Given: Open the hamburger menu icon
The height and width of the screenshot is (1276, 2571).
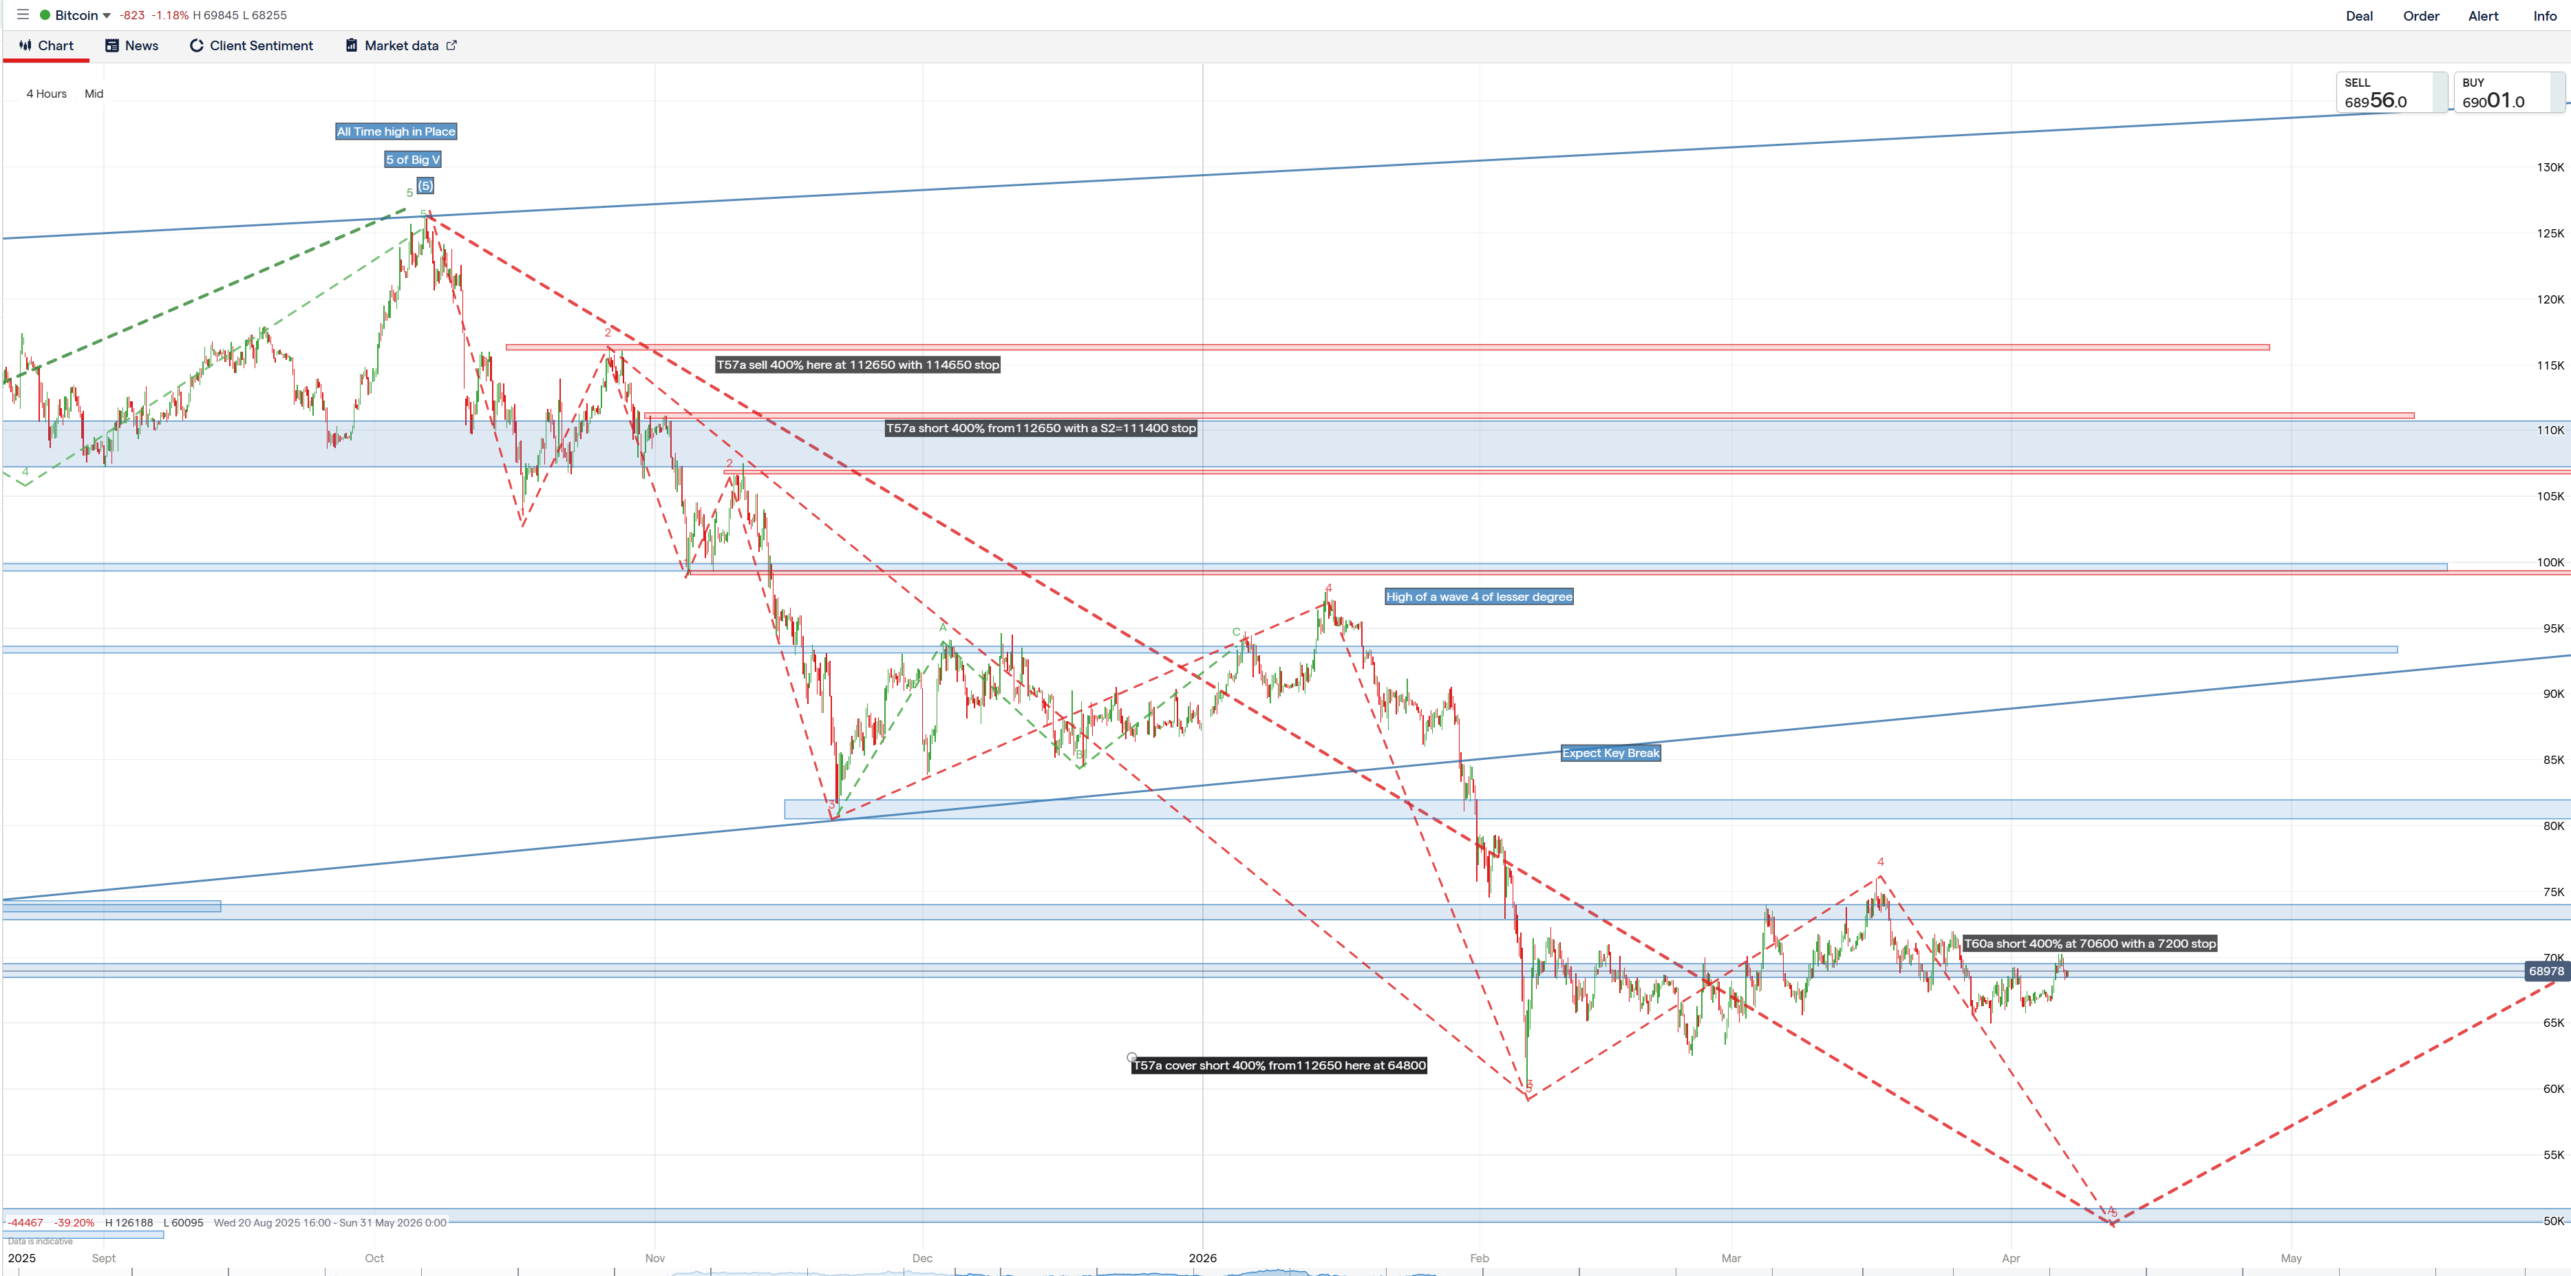Looking at the screenshot, I should coord(23,15).
